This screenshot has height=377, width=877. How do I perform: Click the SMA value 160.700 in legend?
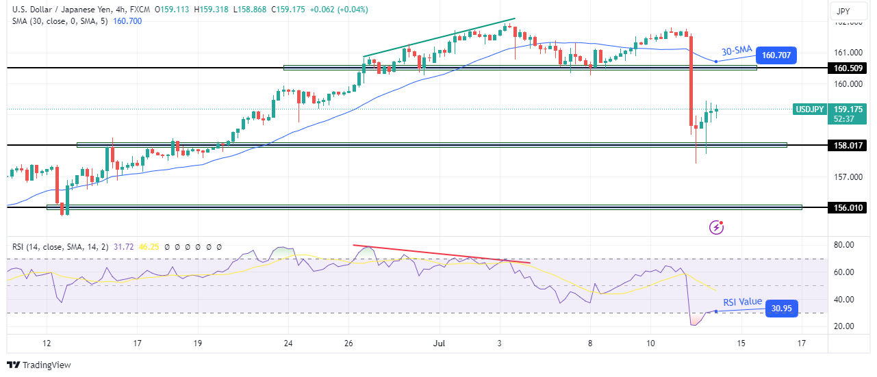129,22
